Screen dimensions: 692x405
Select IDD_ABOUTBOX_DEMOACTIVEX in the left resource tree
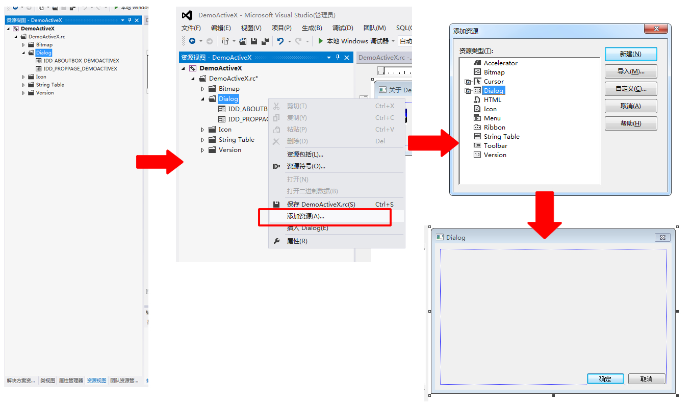tap(82, 61)
